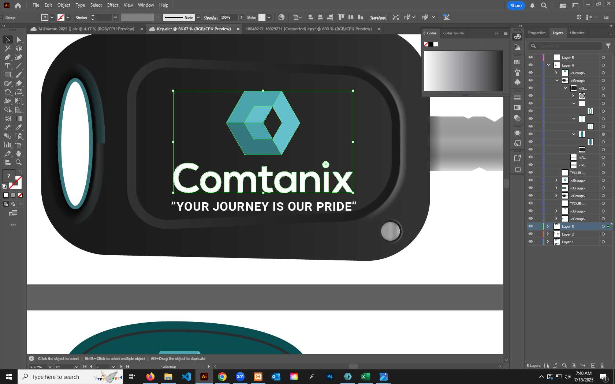
Task: Select the Rotate tool
Action: point(7,92)
